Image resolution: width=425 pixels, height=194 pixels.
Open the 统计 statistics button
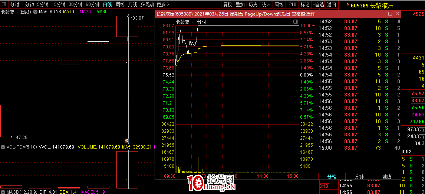point(266,4)
